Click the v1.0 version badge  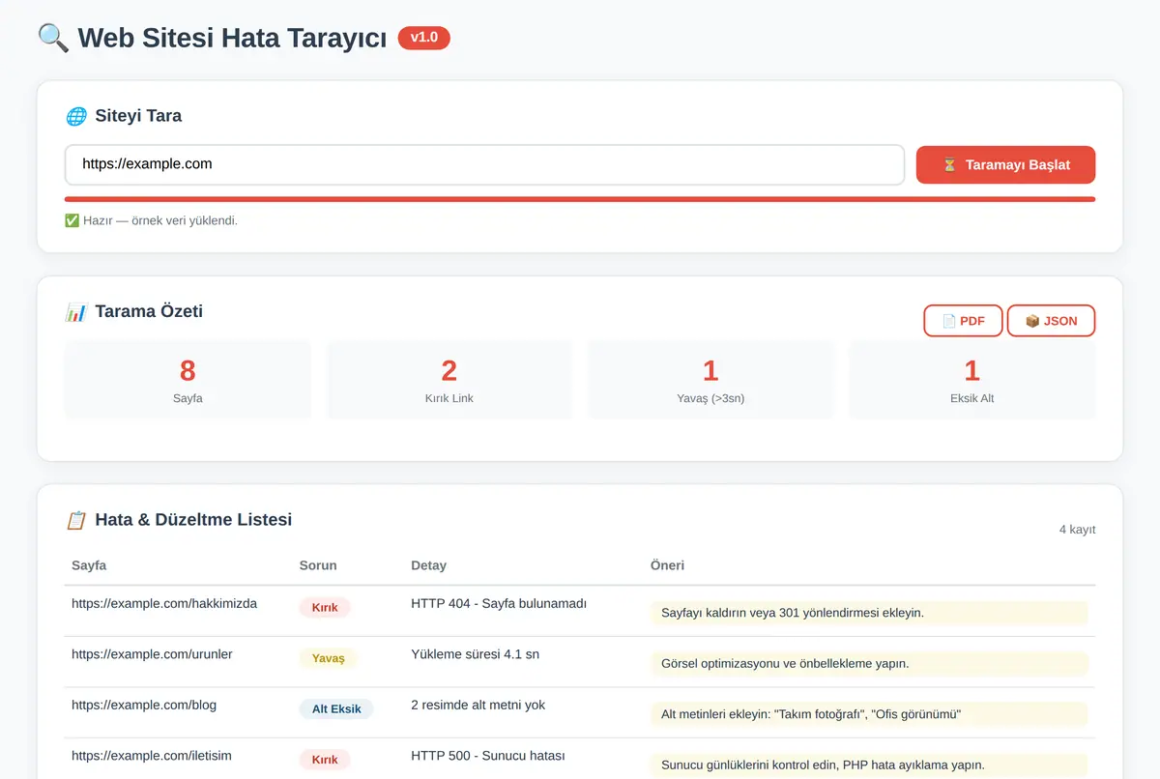[x=424, y=38]
